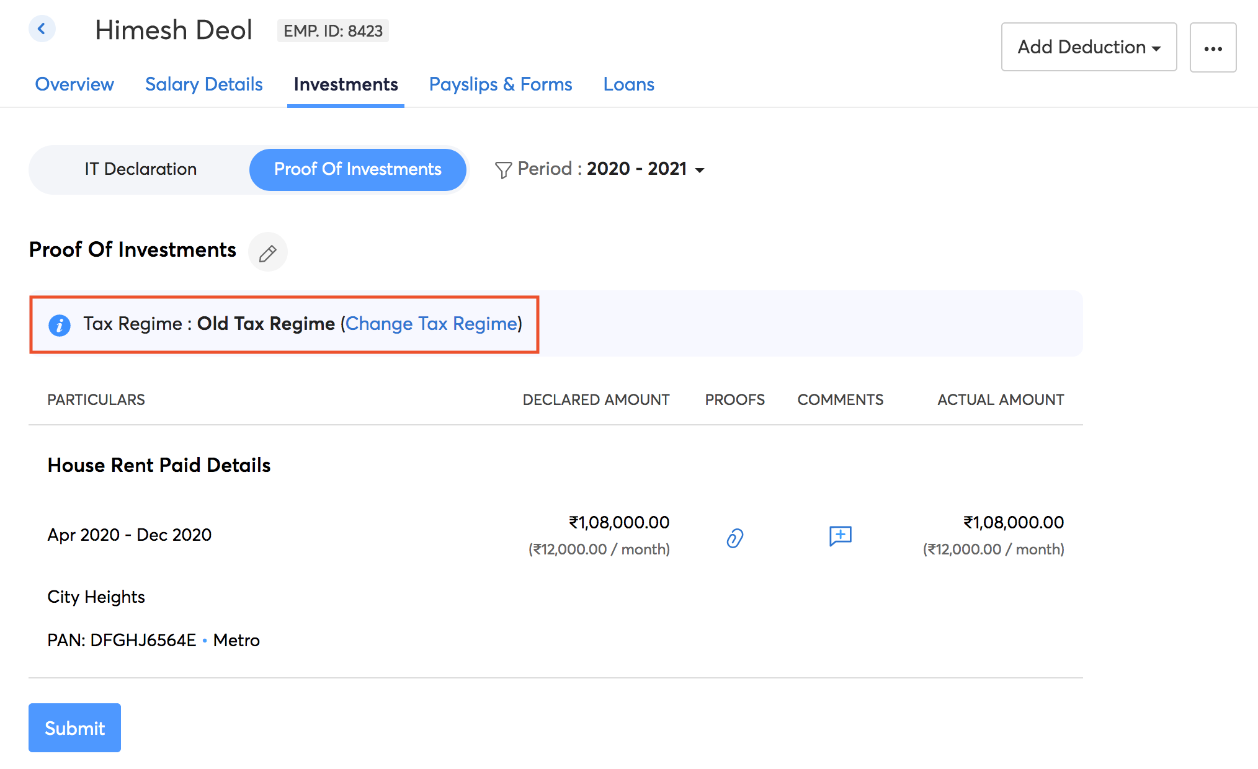Select the Investments tab

click(x=346, y=84)
